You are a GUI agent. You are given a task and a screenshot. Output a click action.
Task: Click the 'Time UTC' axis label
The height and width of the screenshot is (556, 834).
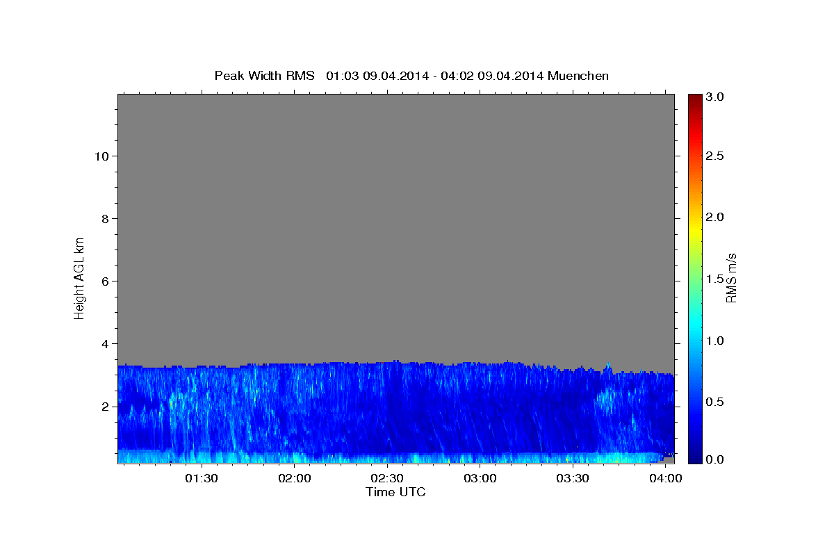coord(395,492)
